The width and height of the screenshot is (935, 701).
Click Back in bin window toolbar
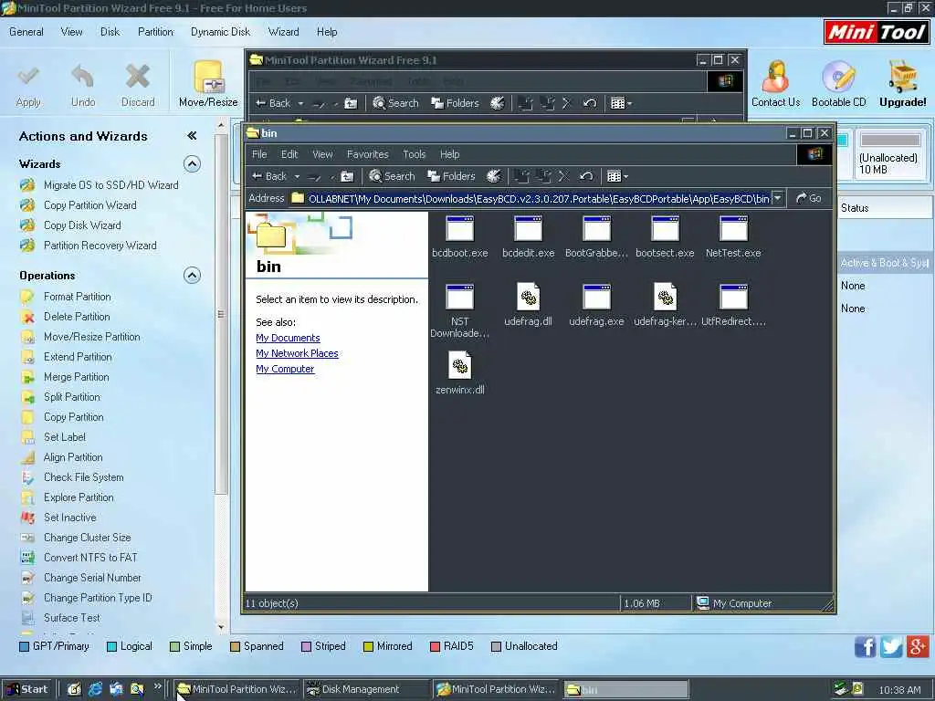pyautogui.click(x=269, y=176)
